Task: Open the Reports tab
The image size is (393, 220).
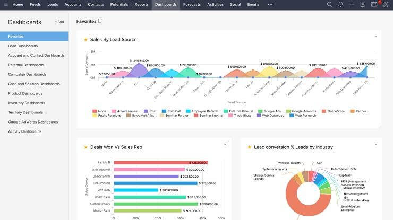Action: pyautogui.click(x=141, y=4)
